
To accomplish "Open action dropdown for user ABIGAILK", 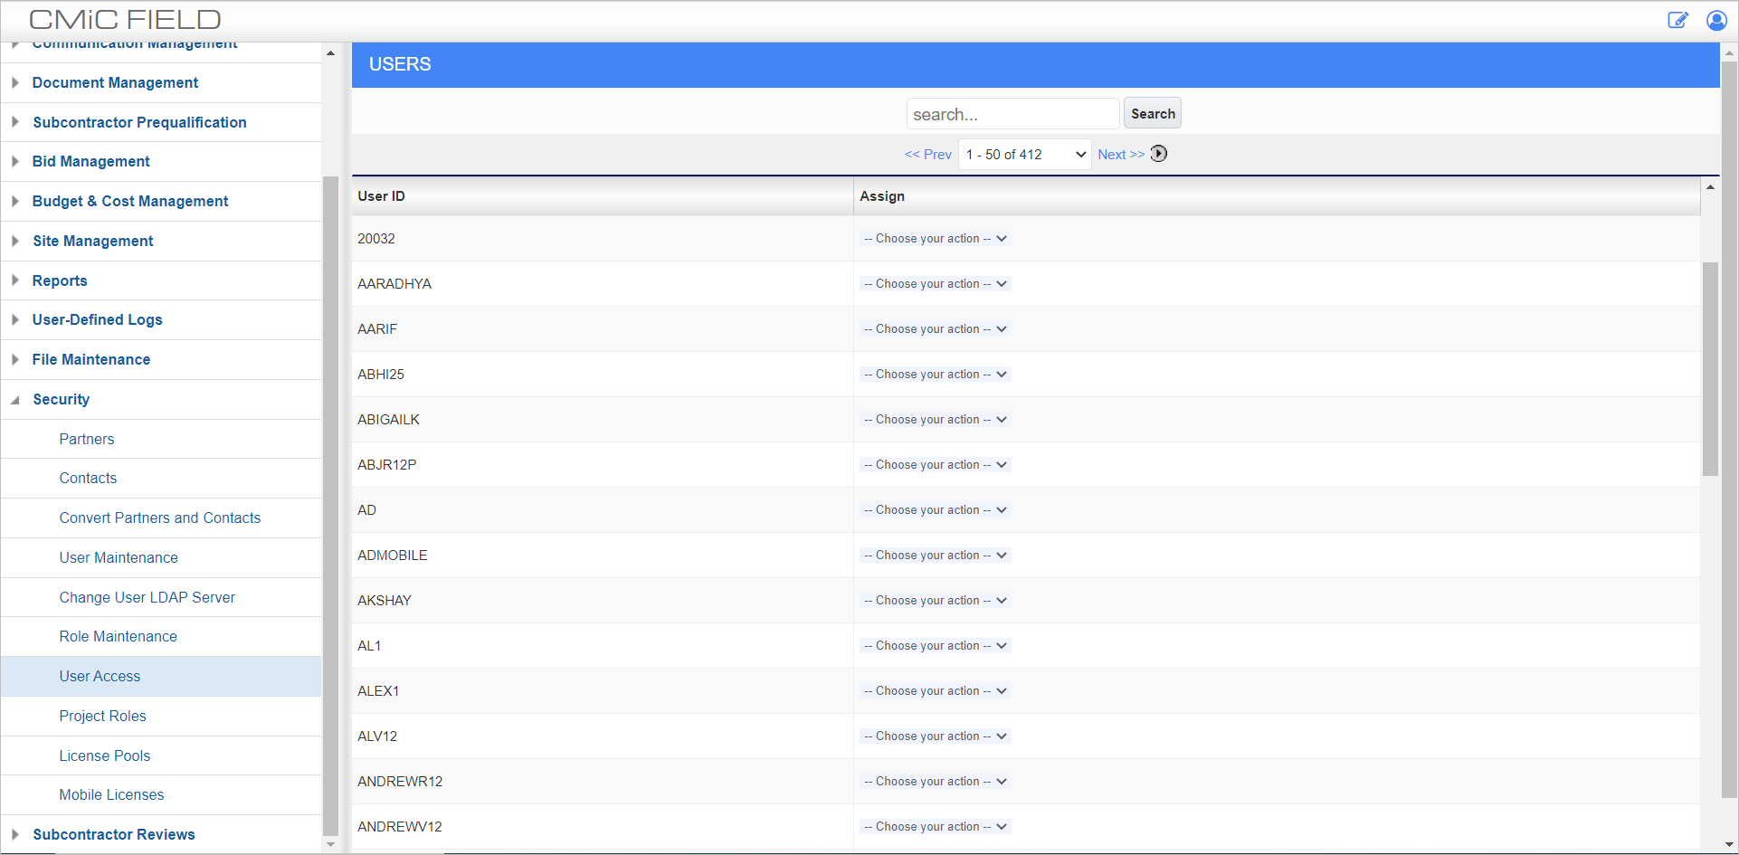I will coord(935,420).
